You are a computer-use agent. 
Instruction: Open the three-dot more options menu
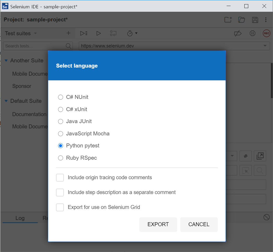266,20
